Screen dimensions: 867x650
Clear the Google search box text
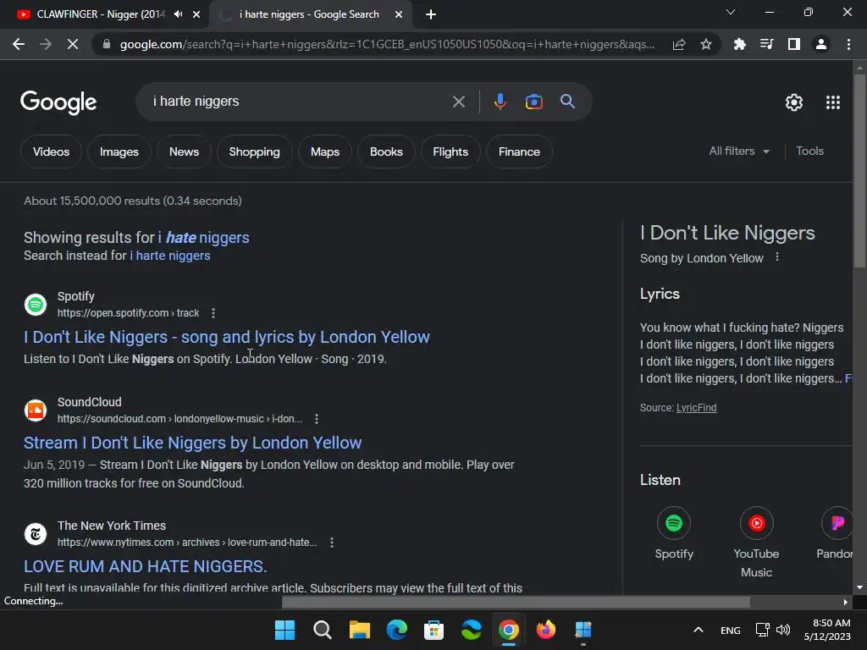pyautogui.click(x=458, y=102)
